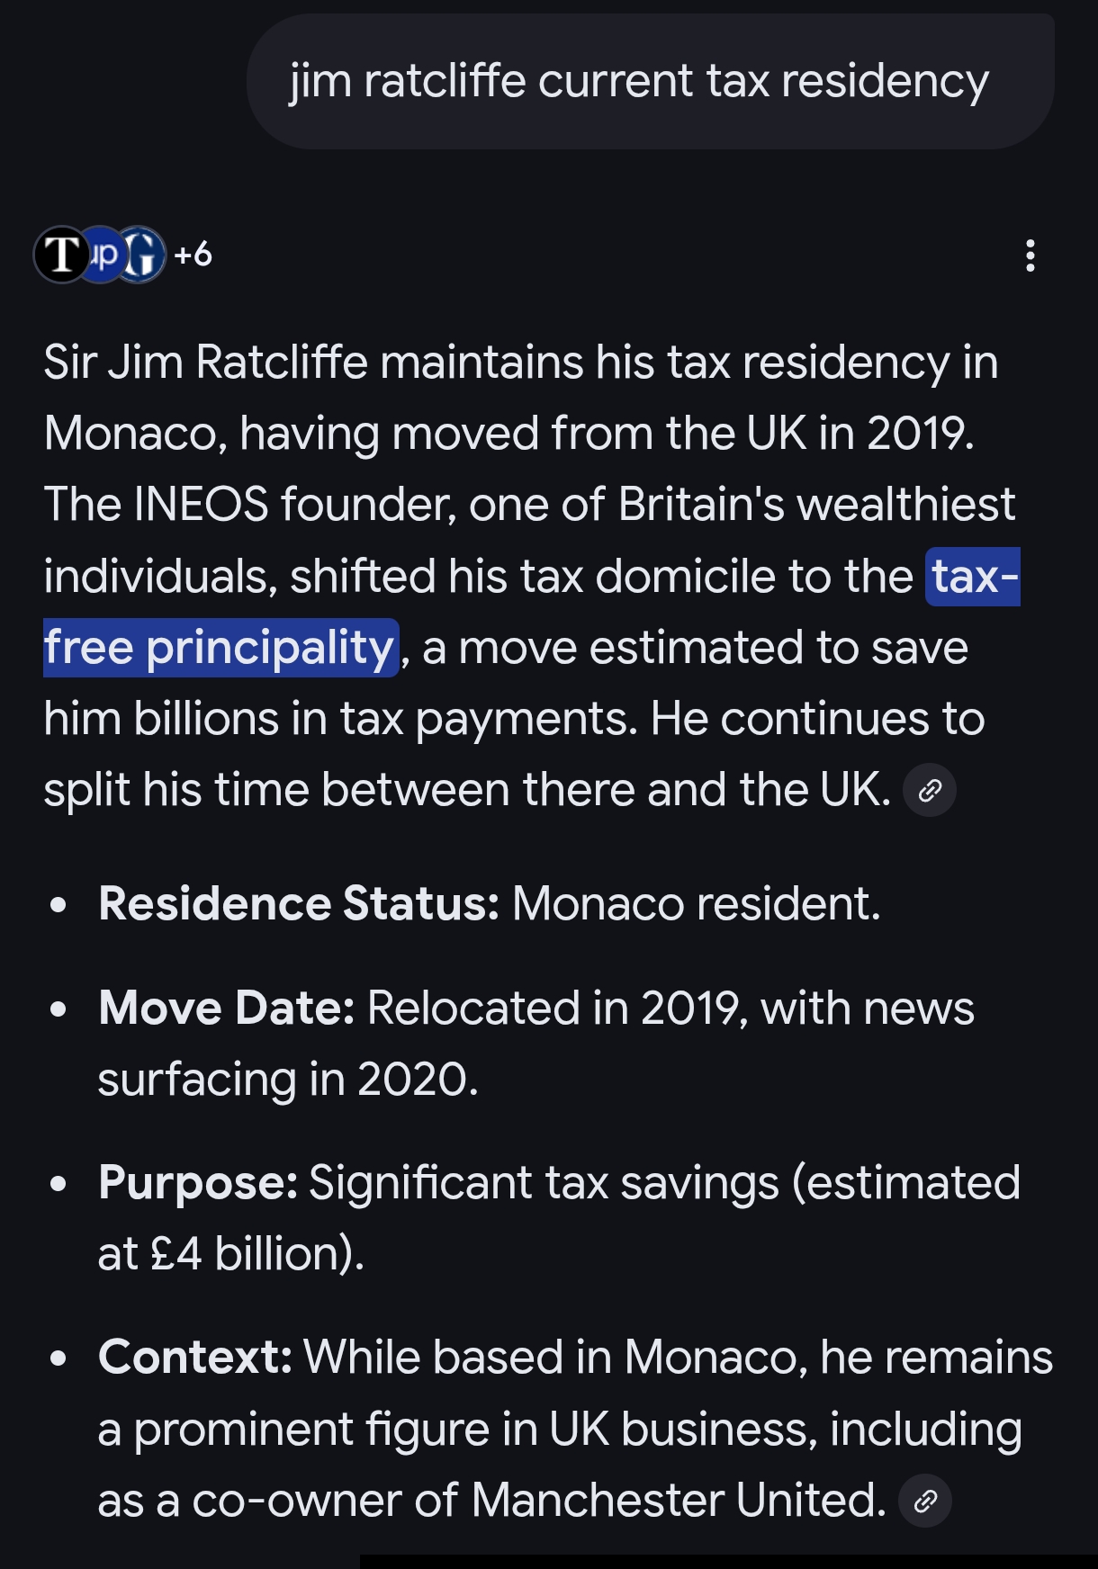Click the 'Residence Status:' bold label

click(x=299, y=903)
